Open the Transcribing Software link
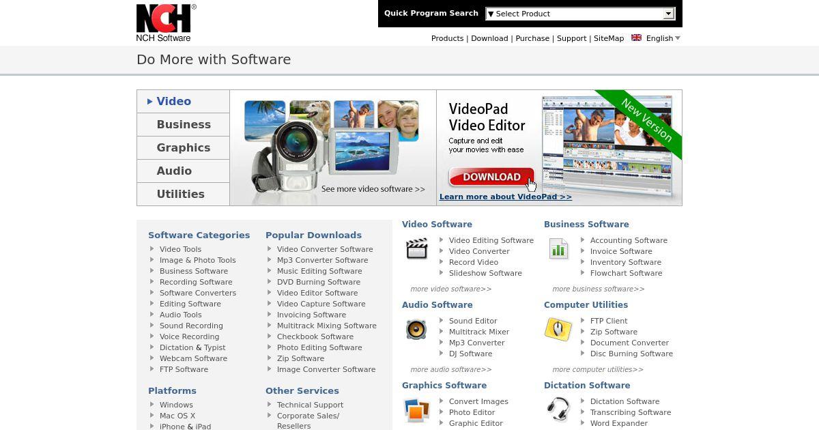The height and width of the screenshot is (430, 819). coord(631,412)
